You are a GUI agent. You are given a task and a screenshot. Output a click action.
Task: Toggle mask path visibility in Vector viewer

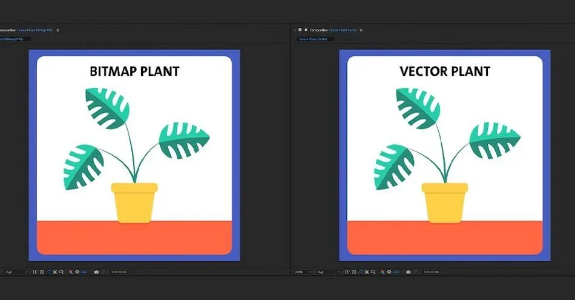[x=361, y=272]
